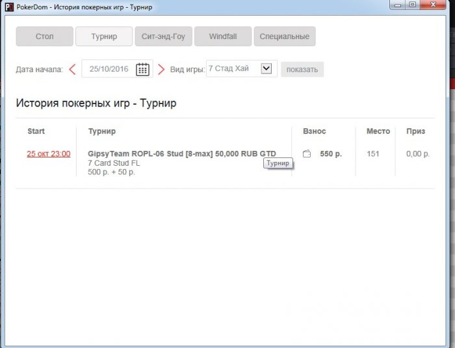Switch to the Windfall tab
The width and height of the screenshot is (455, 348).
(223, 36)
